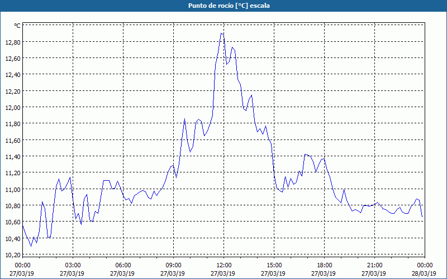Select the 12,40 y-axis value
This screenshot has width=447, height=279.
coord(13,75)
